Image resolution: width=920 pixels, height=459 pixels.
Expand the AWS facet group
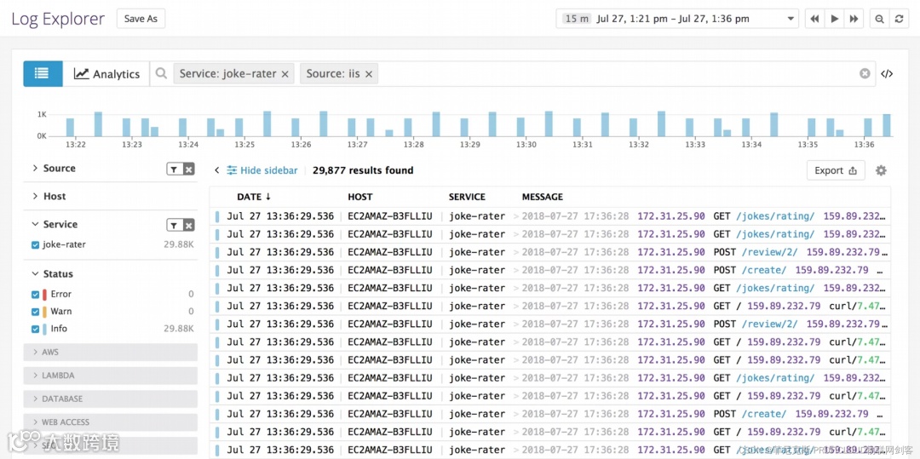[x=110, y=353]
